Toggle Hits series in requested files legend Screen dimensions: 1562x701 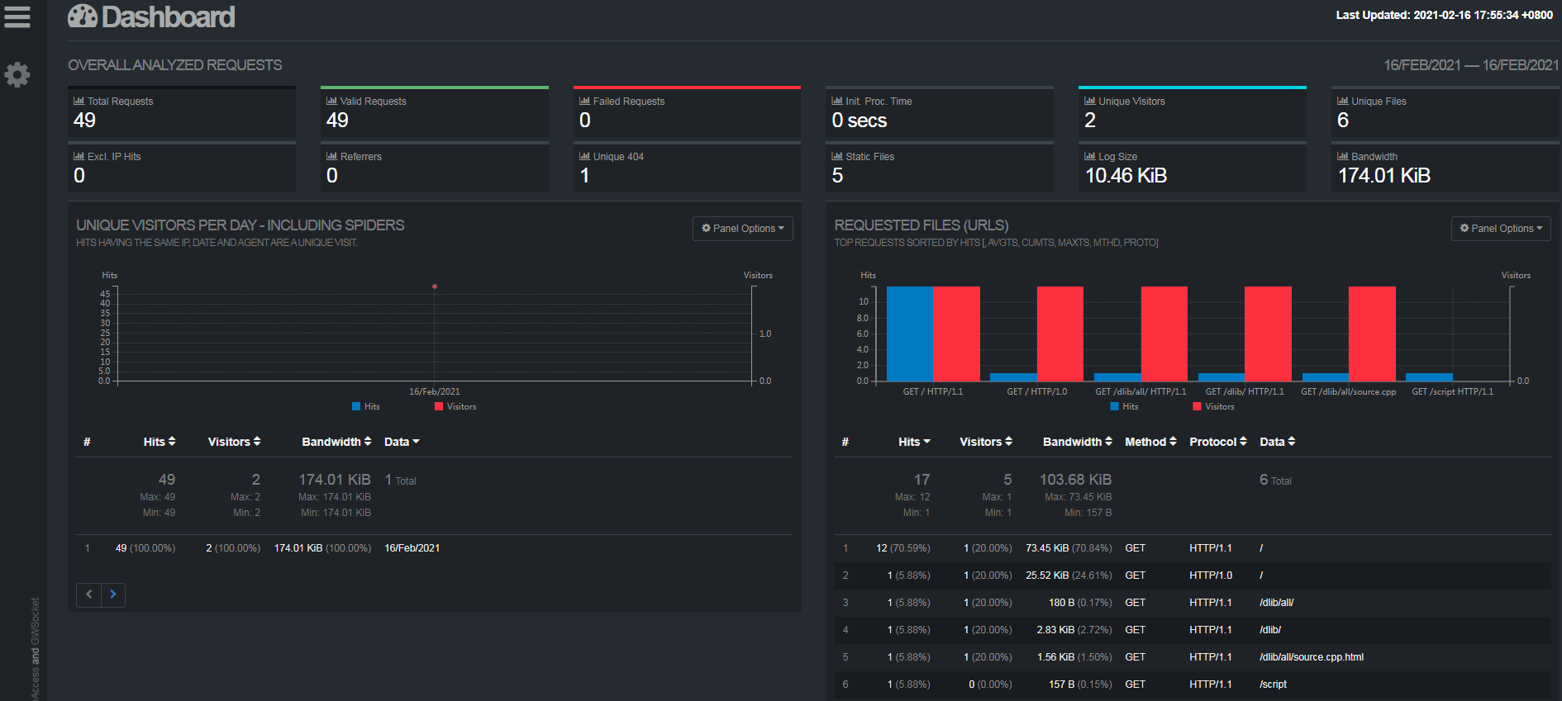coord(1124,406)
